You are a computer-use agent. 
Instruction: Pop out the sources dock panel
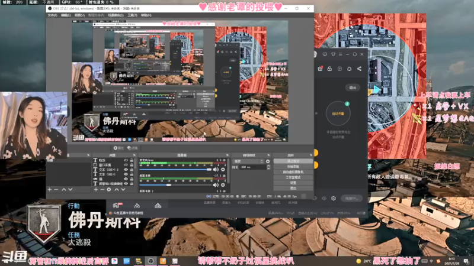tap(134, 155)
